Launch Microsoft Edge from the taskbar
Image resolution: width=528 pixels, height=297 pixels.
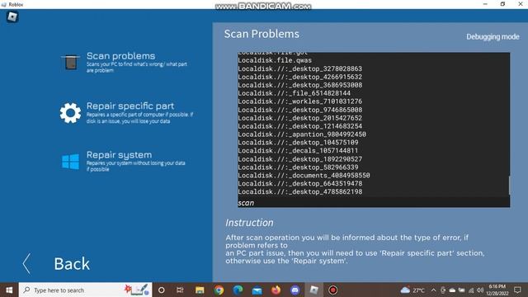(238, 290)
